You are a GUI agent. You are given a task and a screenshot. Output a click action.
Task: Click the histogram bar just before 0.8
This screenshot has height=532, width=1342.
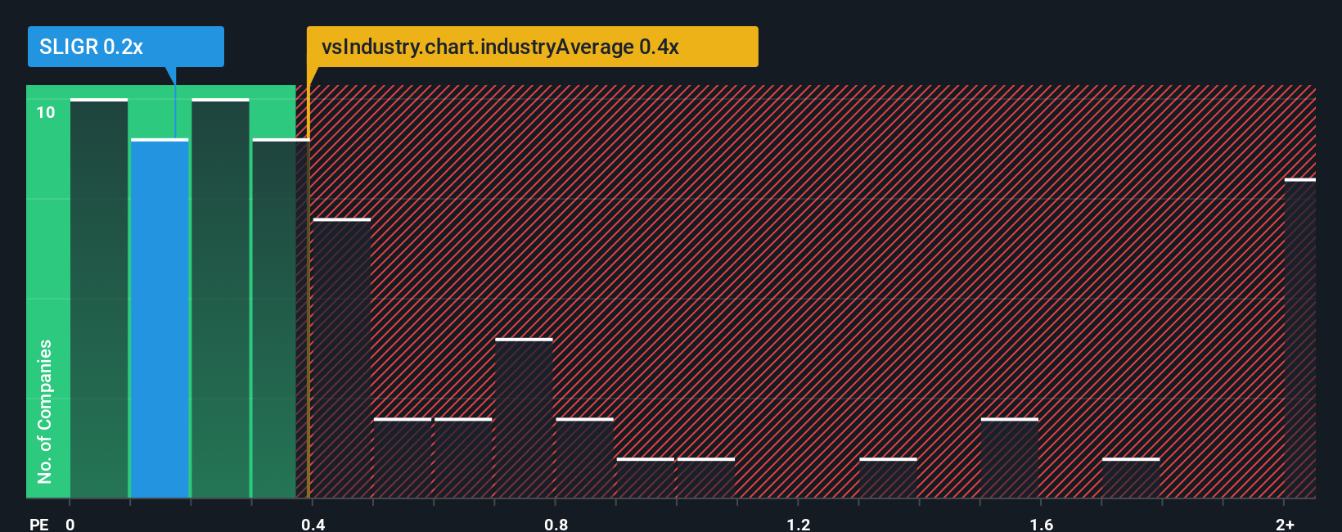coord(524,418)
